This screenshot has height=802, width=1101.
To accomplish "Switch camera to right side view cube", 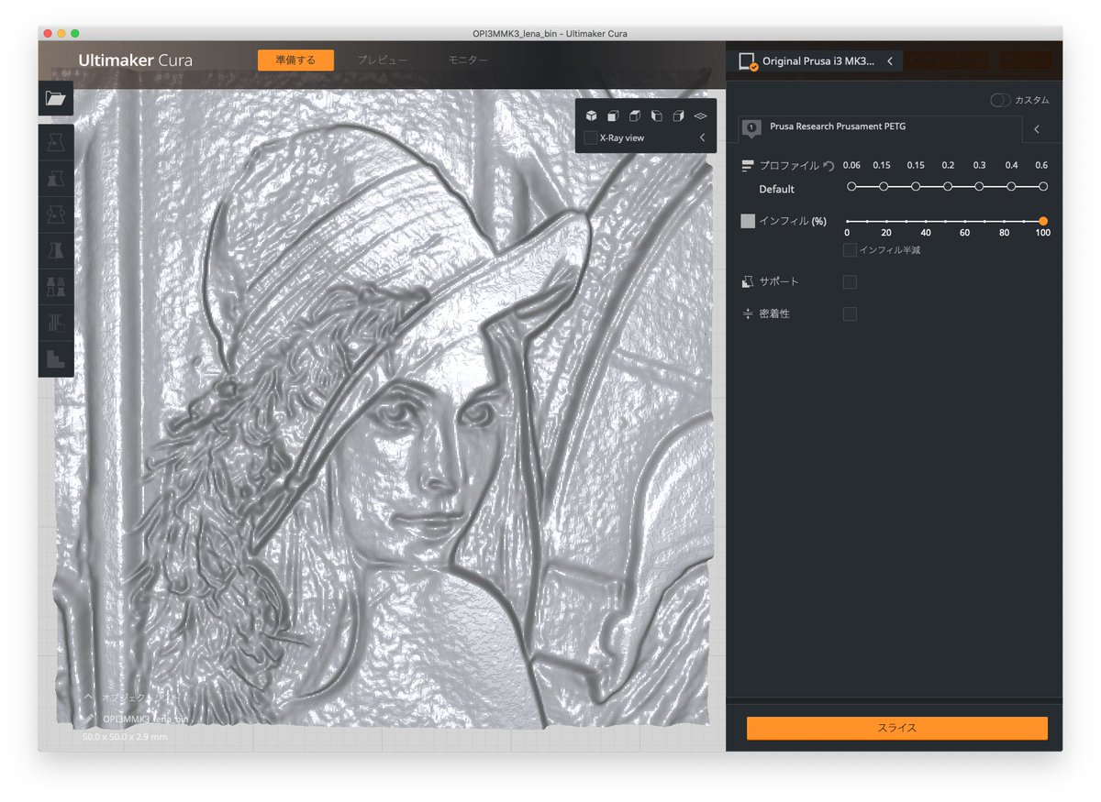I will pos(678,115).
